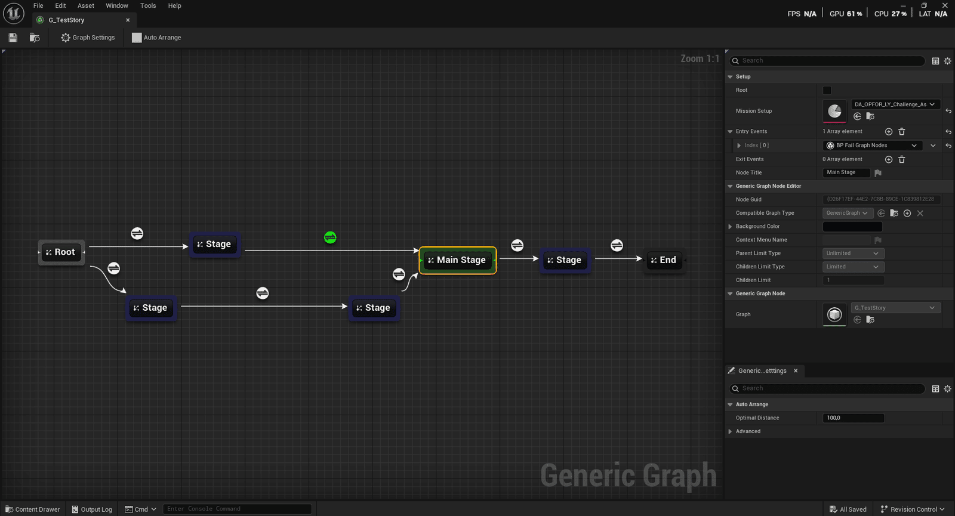Expand the Background Color property
Screen dimensions: 955x516
point(730,227)
